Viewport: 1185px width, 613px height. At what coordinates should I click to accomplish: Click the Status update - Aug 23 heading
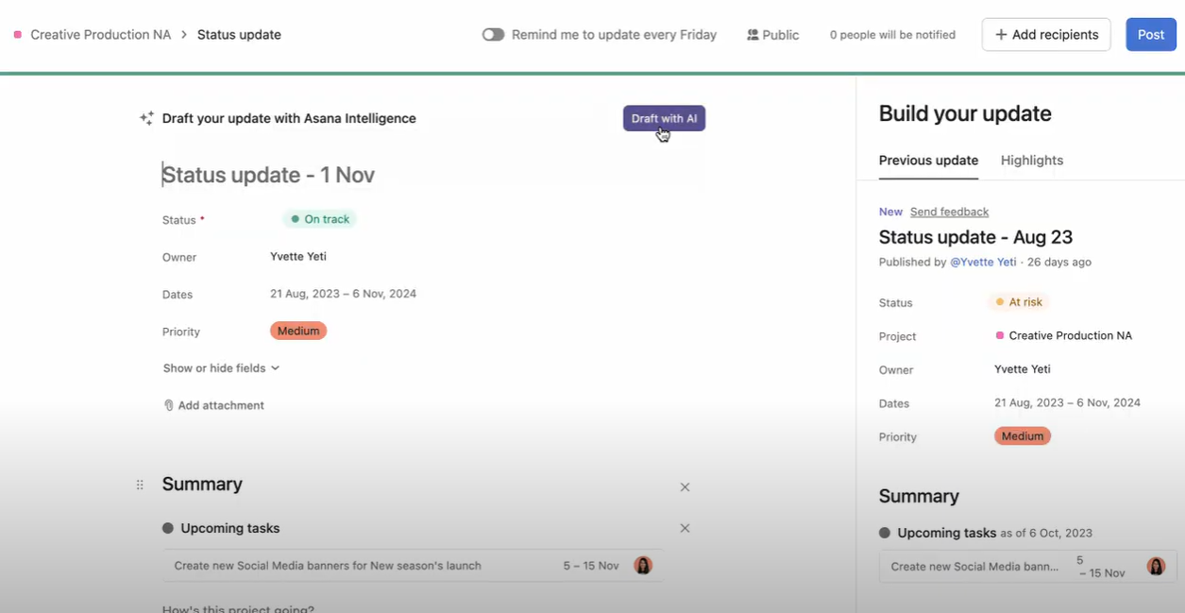[975, 237]
